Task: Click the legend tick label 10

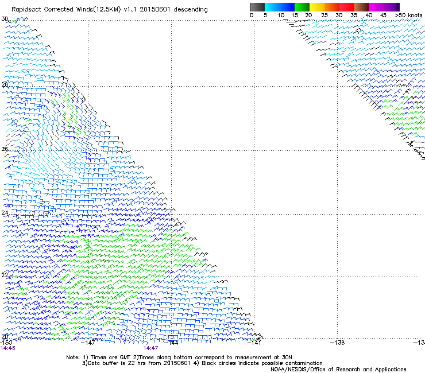Action: pyautogui.click(x=281, y=15)
